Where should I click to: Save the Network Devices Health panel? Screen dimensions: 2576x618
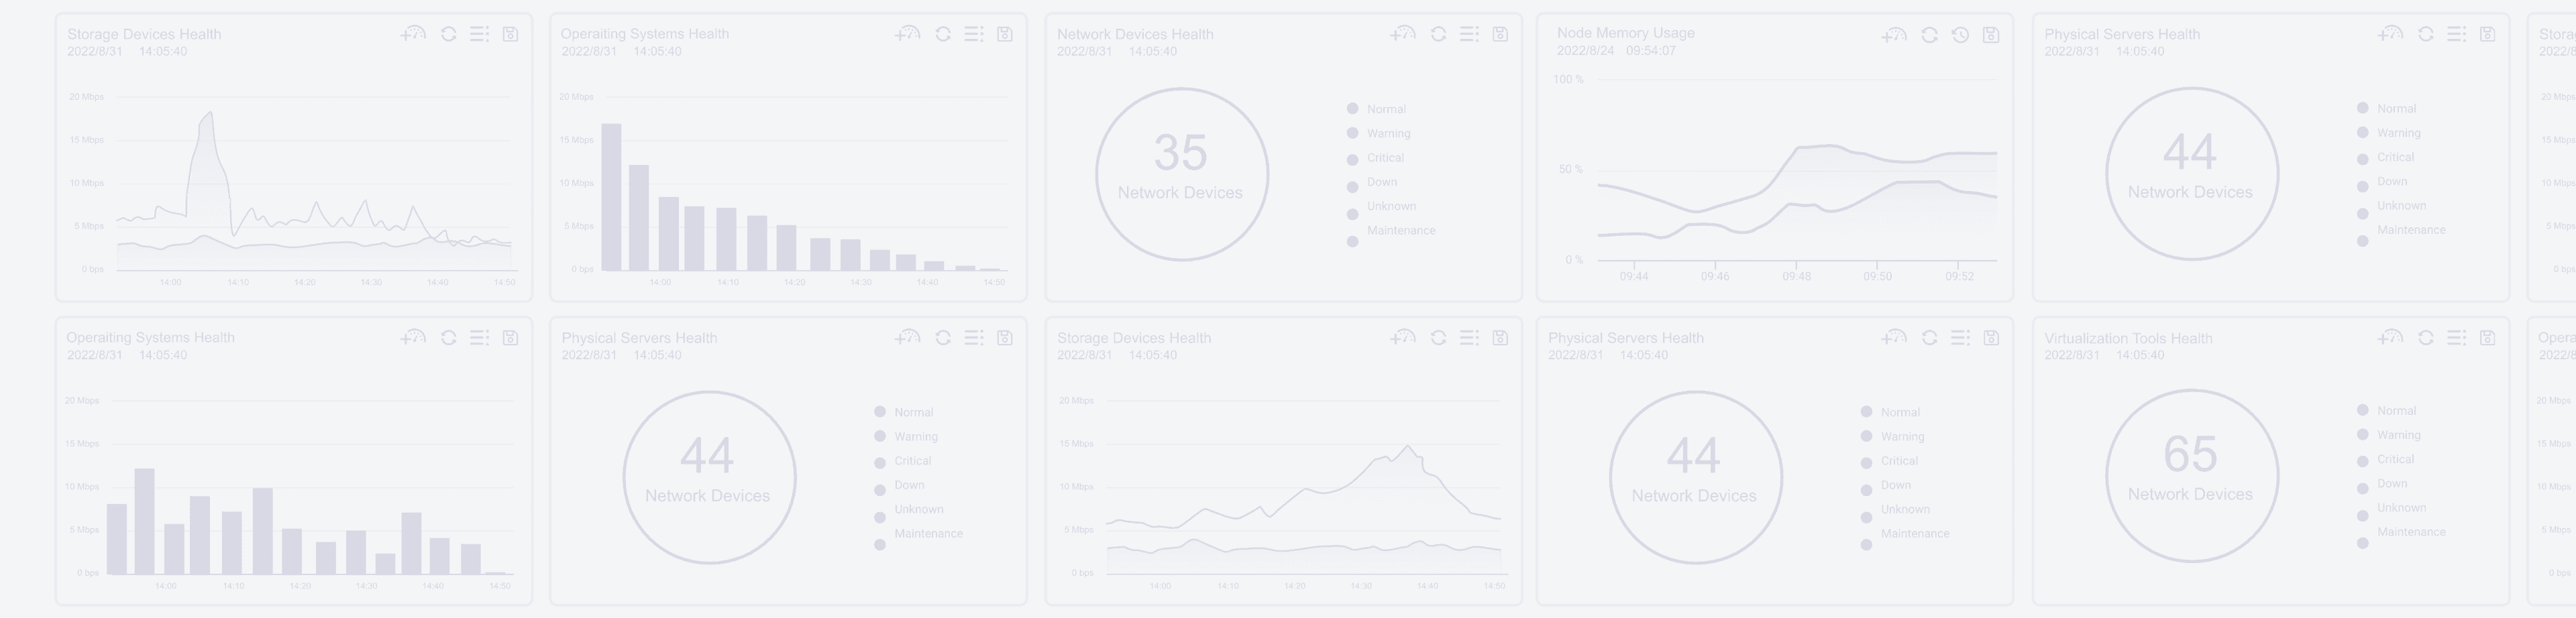click(1500, 34)
